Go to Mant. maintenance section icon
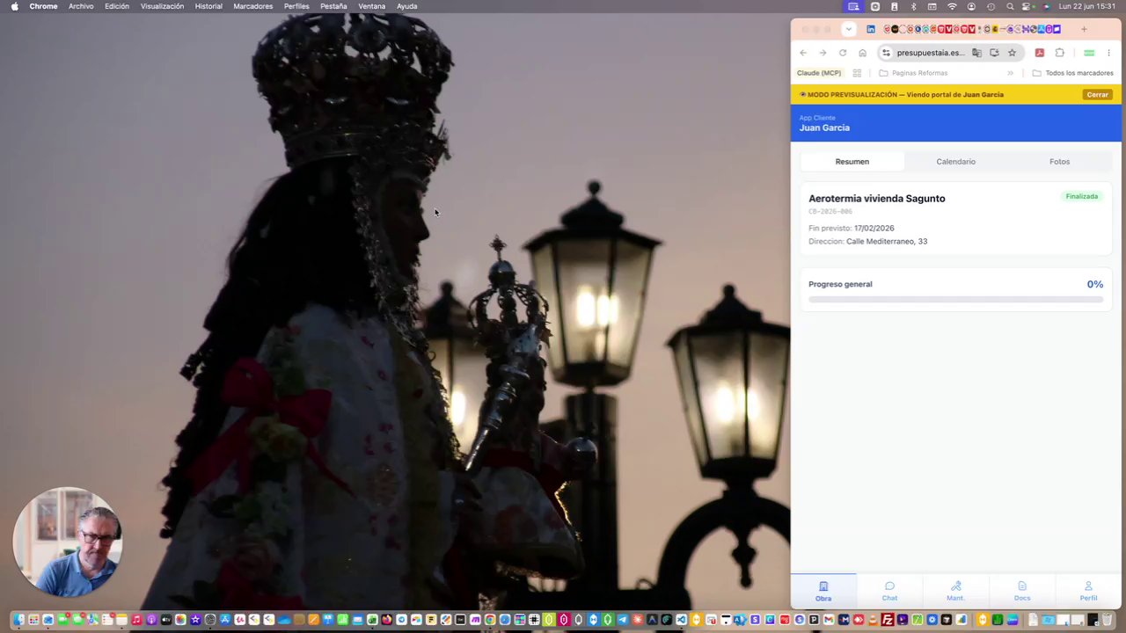 pyautogui.click(x=955, y=591)
